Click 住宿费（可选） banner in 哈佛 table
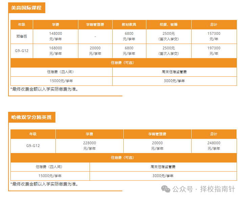Screen dimensions: 243x199 tap(123, 157)
